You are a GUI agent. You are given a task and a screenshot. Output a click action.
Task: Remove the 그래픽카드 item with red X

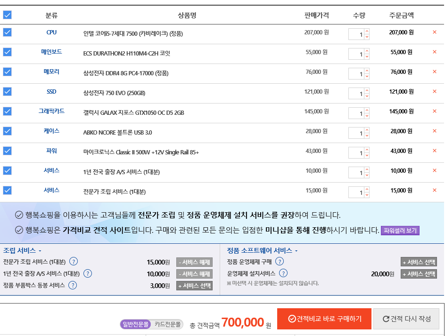click(x=435, y=112)
